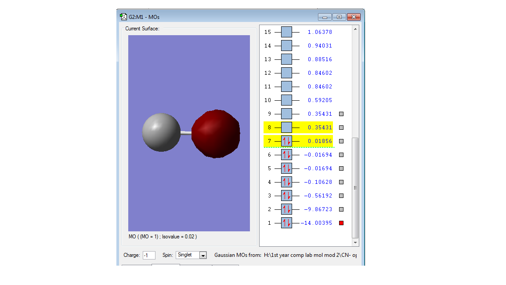Select the electron-pair box for MO 4
This screenshot has height=285, width=506.
pyautogui.click(x=286, y=182)
